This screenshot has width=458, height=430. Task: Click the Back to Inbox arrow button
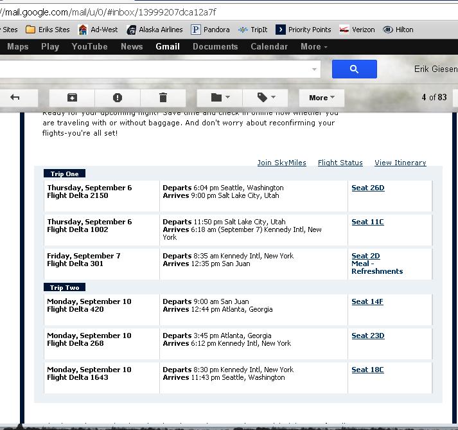[x=15, y=98]
